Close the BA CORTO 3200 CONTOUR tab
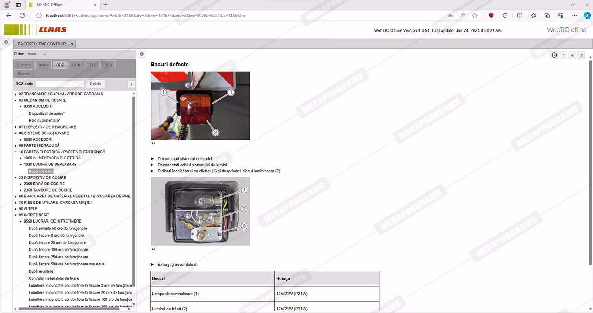 click(72, 44)
